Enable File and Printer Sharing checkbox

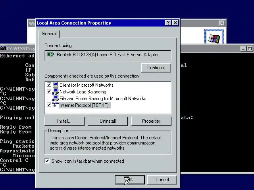(49, 98)
